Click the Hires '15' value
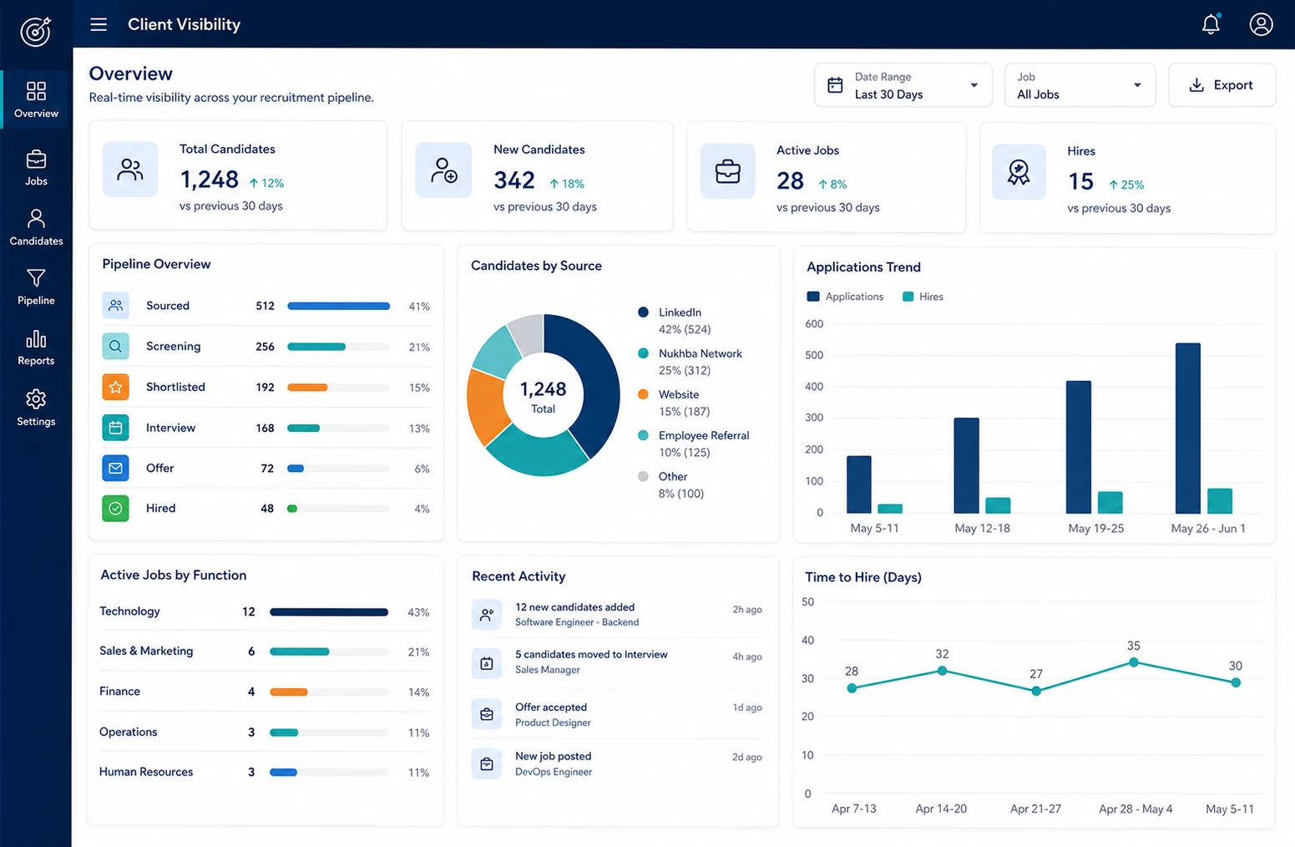Screen dimensions: 1295x847 (x=1080, y=181)
